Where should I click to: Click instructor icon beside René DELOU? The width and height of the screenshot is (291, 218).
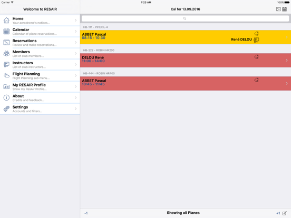coord(256,39)
